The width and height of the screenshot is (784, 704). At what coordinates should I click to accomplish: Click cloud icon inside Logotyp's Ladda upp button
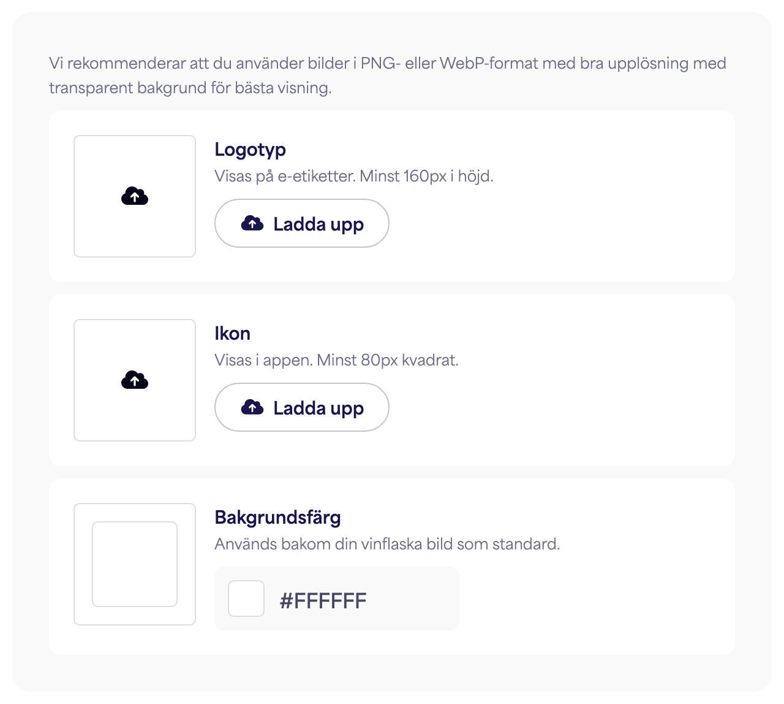pos(252,223)
